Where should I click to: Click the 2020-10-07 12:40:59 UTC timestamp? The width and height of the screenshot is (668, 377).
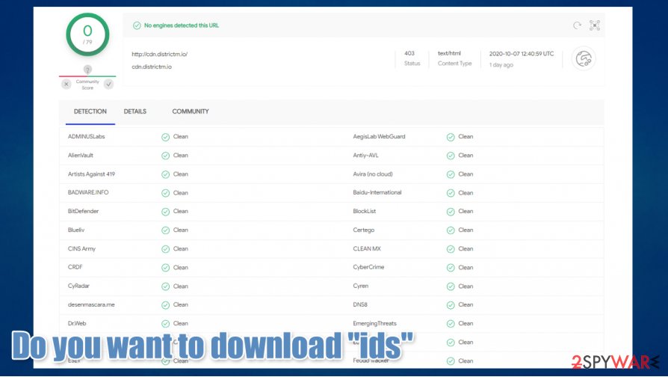(522, 54)
